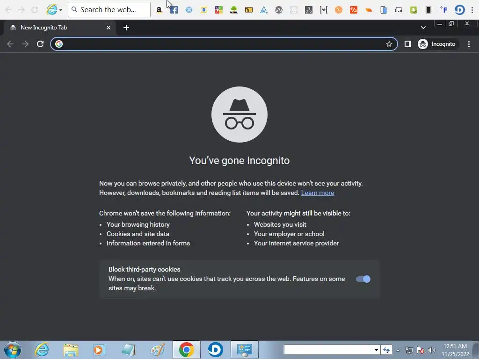Click the Google G icon in address bar
Screen dimensions: 479x359
[59, 44]
